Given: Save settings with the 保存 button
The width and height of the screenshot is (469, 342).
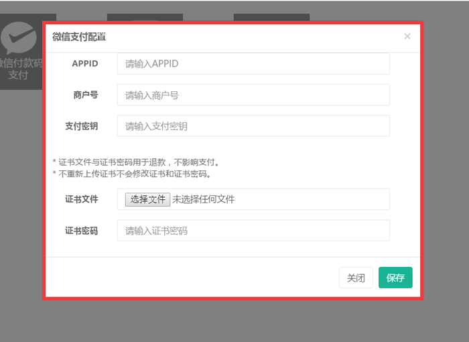Looking at the screenshot, I should [395, 278].
